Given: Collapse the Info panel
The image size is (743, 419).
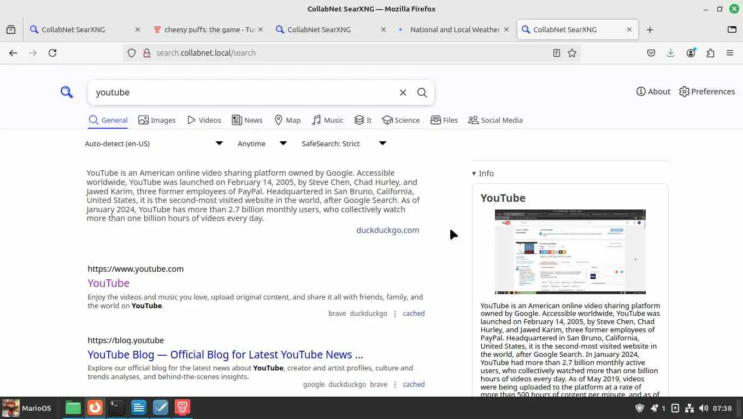Looking at the screenshot, I should tap(483, 173).
